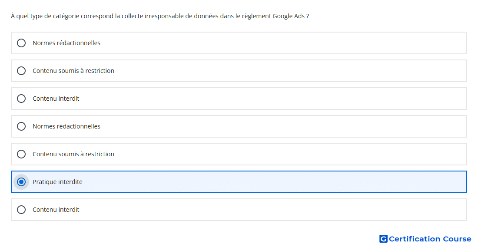Choose the first 'Contenu interdit' radio circle
478x247 pixels.
click(x=21, y=99)
